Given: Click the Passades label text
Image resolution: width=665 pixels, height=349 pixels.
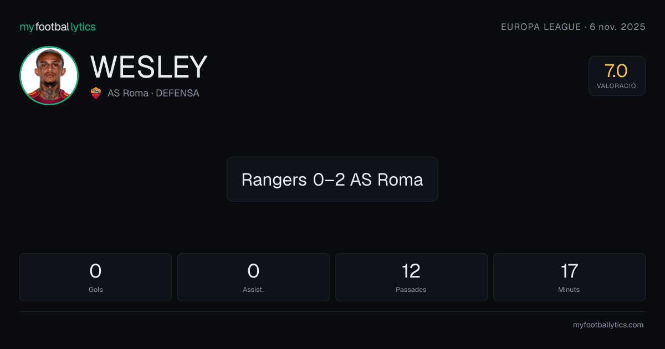Looking at the screenshot, I should point(411,290).
